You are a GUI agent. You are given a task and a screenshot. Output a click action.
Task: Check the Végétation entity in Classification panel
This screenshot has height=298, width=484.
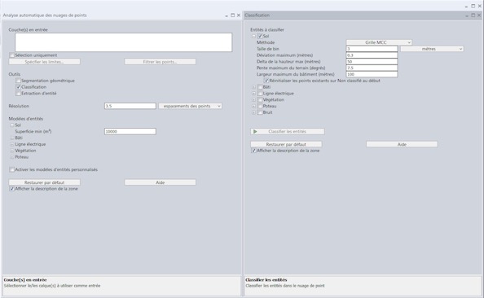[260, 99]
